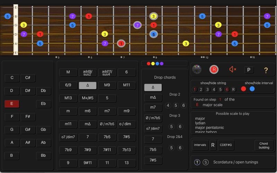Toggle string 2 visibility

[x=201, y=89]
